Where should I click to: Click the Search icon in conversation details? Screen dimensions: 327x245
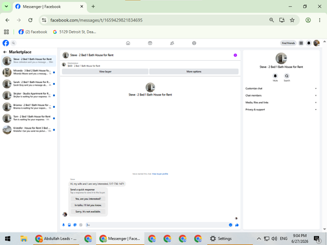click(286, 76)
